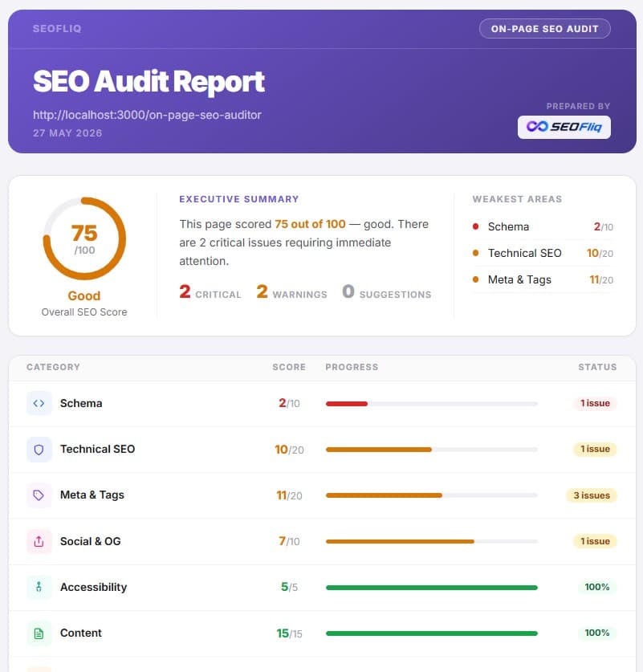Click Schema in the Weakest Areas list
The height and width of the screenshot is (672, 643).
tap(508, 226)
